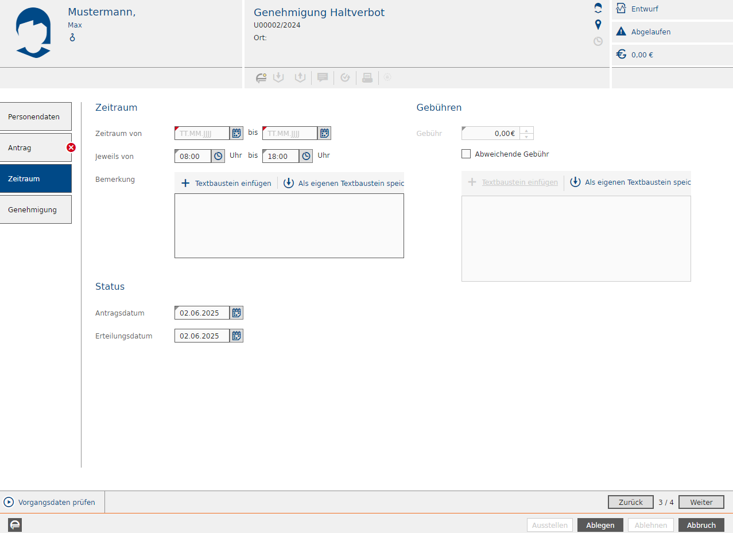
Task: Open calendar picker for Zeitraum von date
Action: tap(236, 133)
